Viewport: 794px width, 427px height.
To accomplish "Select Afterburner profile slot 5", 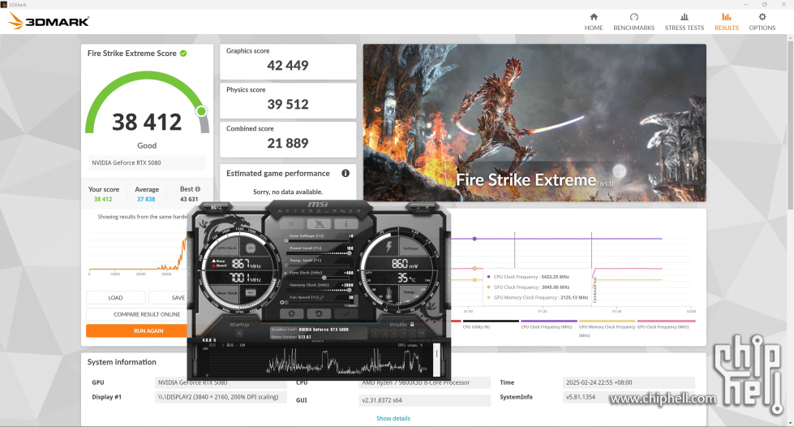I will [x=413, y=333].
